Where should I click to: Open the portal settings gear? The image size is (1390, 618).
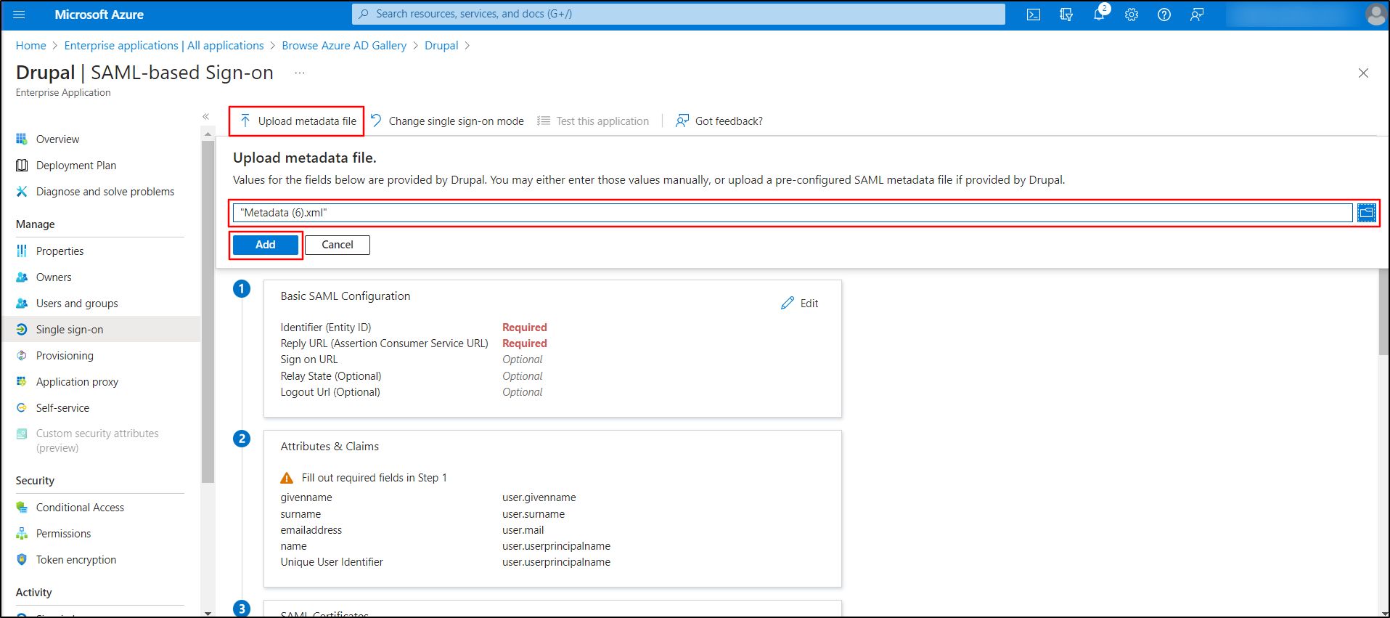tap(1132, 15)
